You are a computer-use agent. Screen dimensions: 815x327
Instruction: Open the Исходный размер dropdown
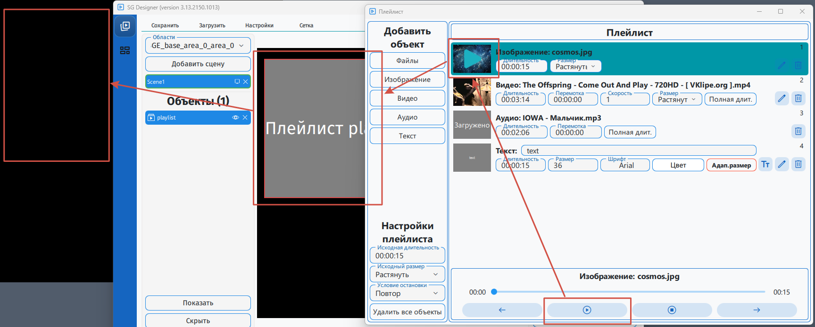point(407,275)
